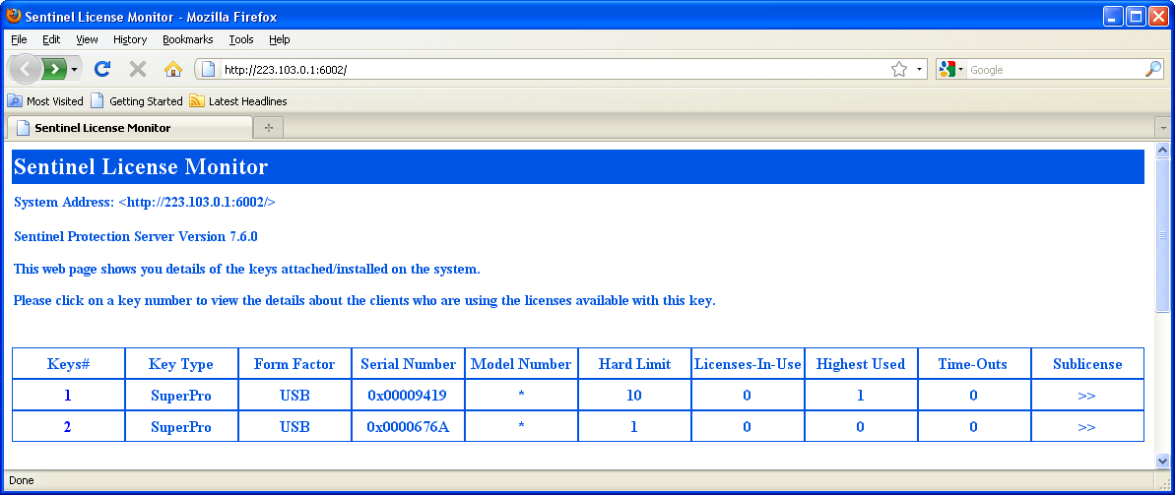Open the Latest Headlines feed bookmark
Viewport: 1175px width, 495px height.
[x=238, y=101]
